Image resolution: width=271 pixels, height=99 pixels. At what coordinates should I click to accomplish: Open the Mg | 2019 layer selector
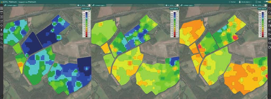point(258,5)
